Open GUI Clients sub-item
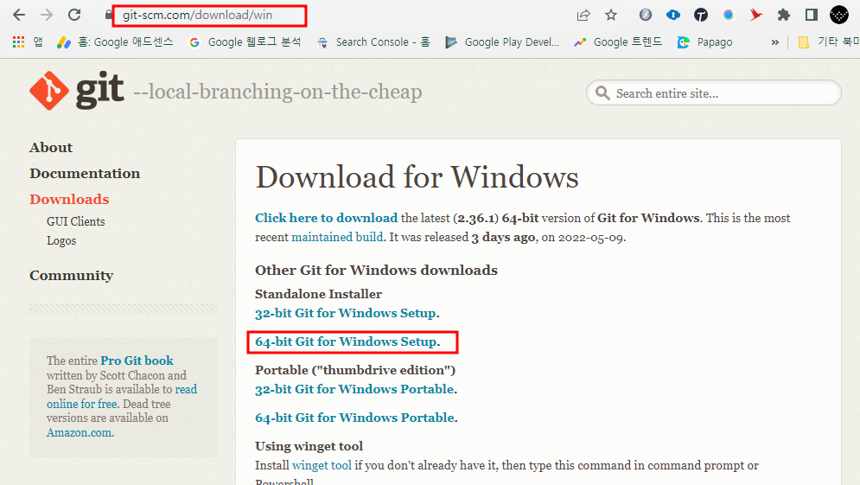The image size is (860, 485). coord(76,221)
